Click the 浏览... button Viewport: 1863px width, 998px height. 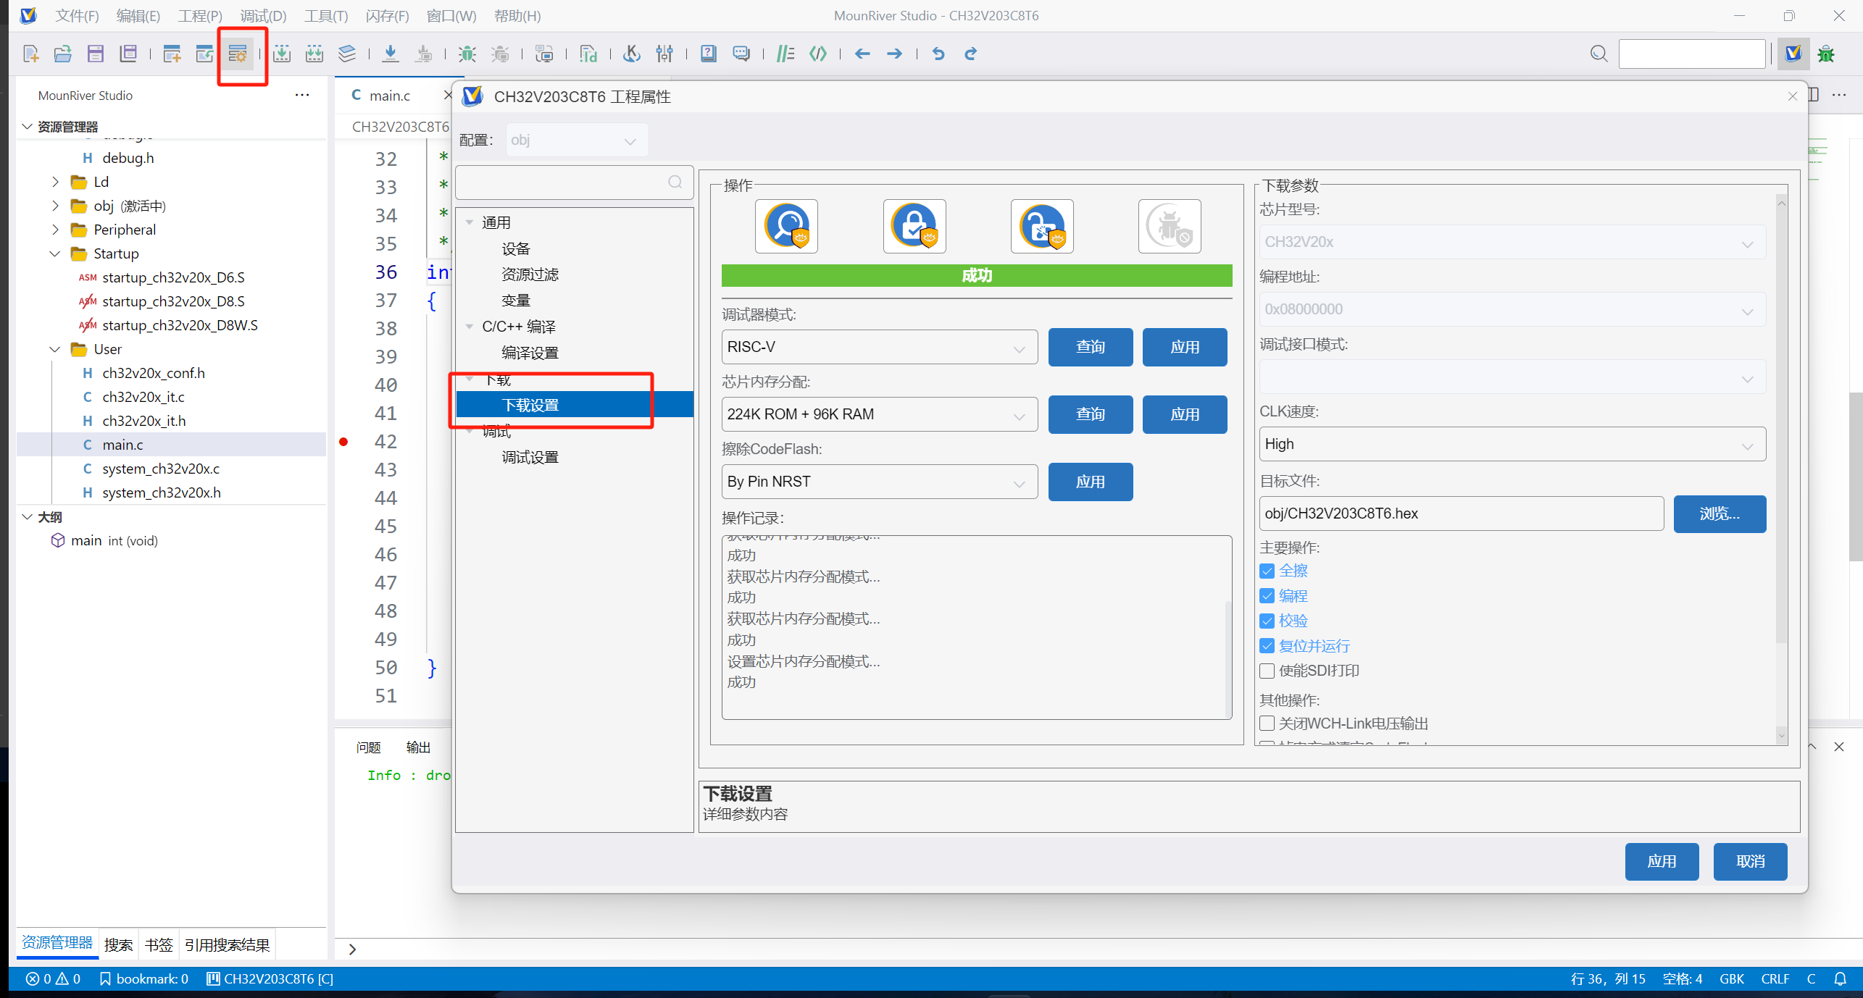point(1720,513)
